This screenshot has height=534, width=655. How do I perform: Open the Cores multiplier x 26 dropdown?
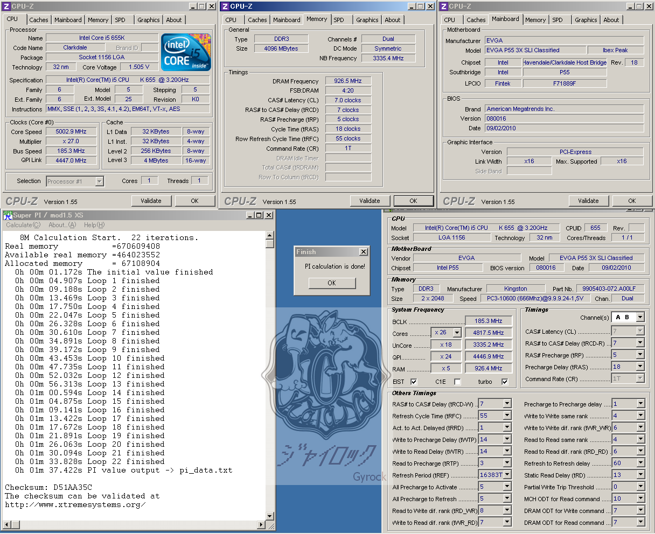pos(457,333)
